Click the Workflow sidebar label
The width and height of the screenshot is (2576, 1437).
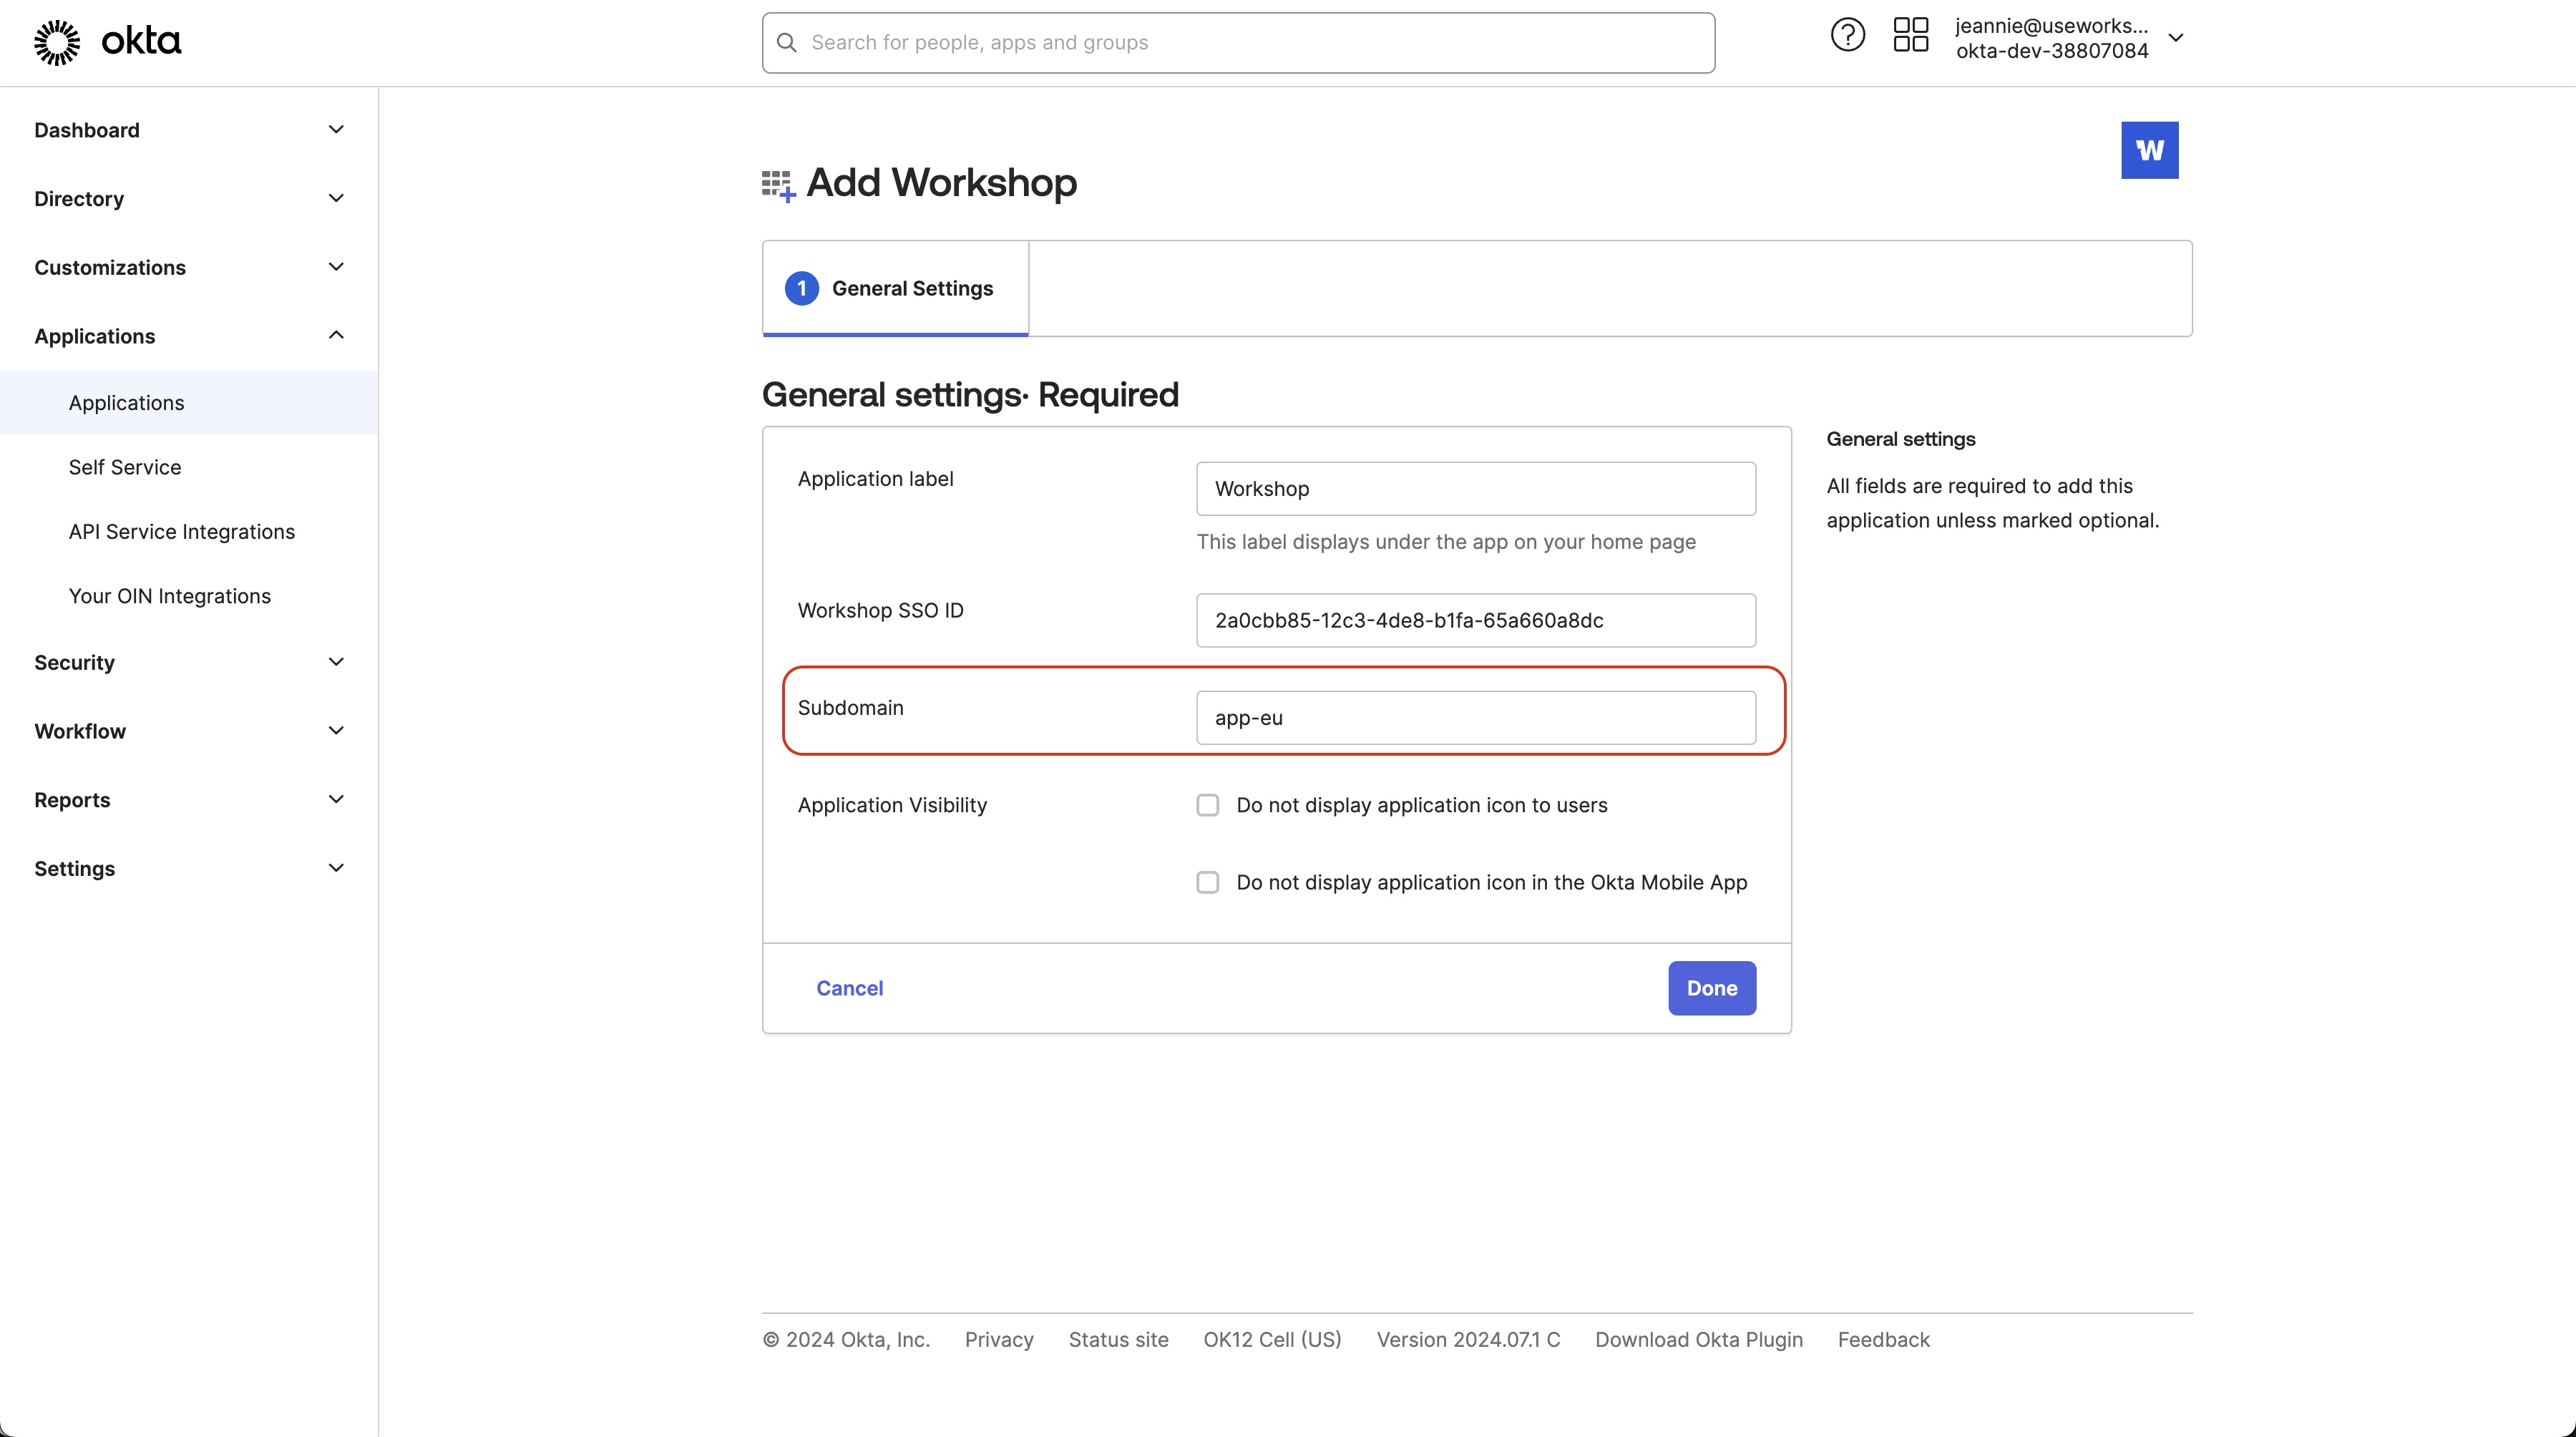pos(80,732)
